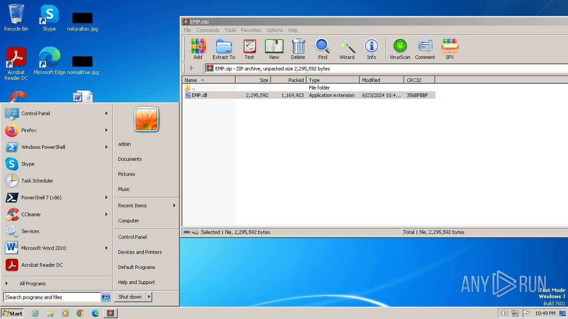The image size is (568, 319).
Task: Click the parent folder '..' row
Action: pyautogui.click(x=308, y=88)
